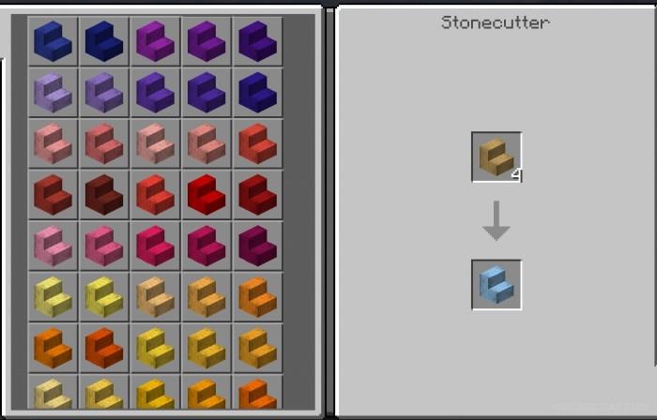The width and height of the screenshot is (657, 420).
Task: Choose the first light pink stairs in fifth row
Action: pyautogui.click(x=53, y=246)
